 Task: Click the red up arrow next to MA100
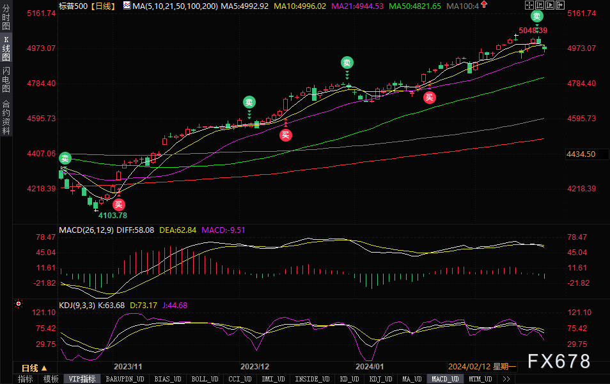tap(484, 4)
